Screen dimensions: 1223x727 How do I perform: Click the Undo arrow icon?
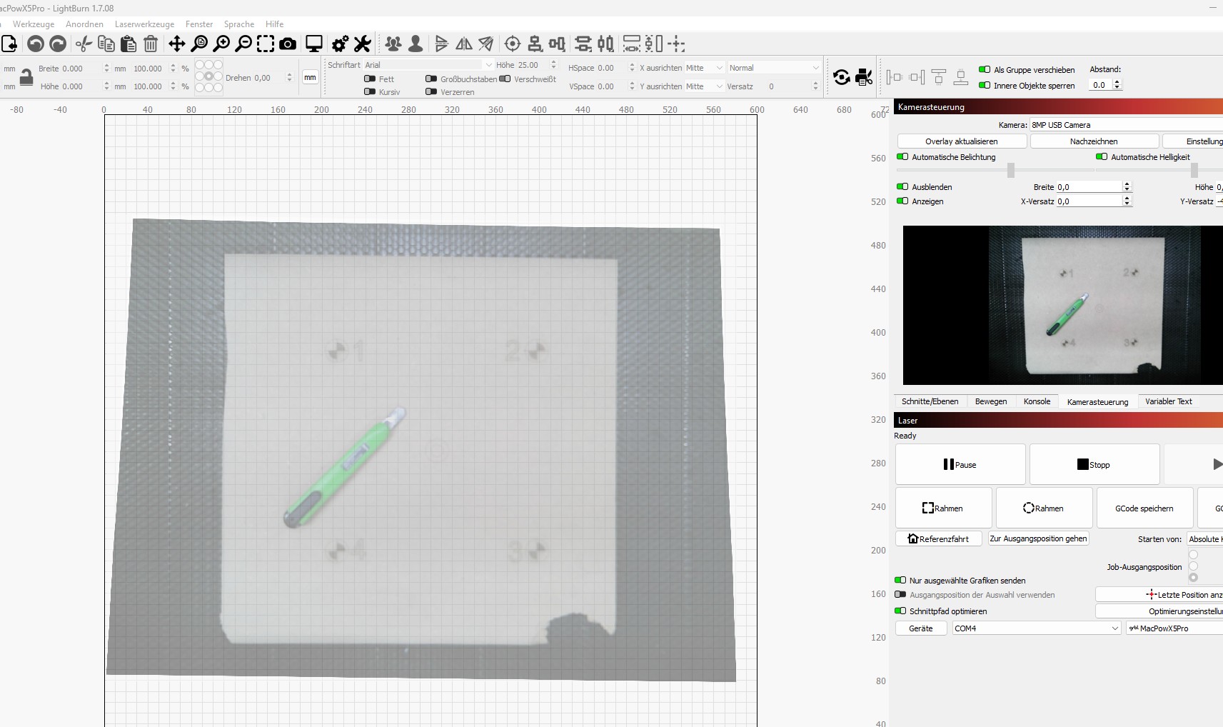click(35, 44)
